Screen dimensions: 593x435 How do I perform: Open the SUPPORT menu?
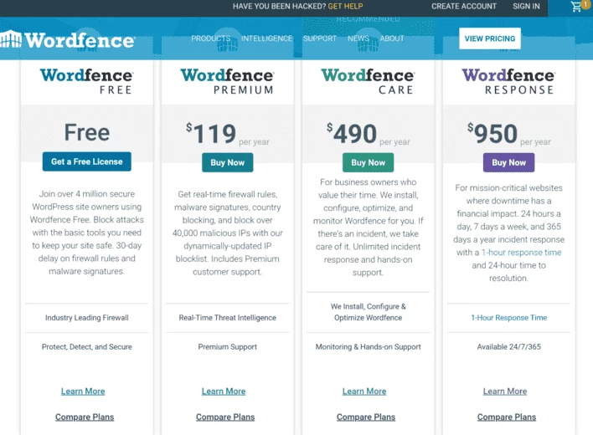click(x=320, y=38)
